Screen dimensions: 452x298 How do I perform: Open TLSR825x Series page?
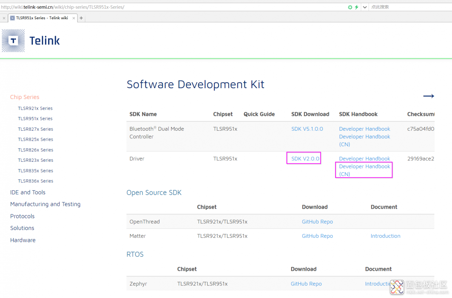pos(35,139)
